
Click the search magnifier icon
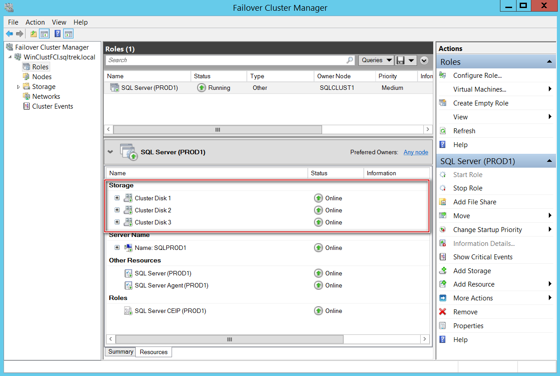tap(350, 60)
